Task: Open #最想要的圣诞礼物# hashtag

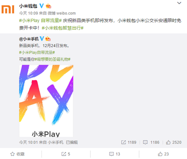Action: pyautogui.click(x=52, y=59)
